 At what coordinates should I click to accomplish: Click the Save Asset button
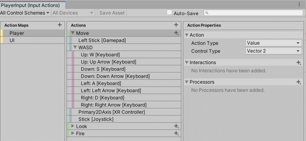112,13
